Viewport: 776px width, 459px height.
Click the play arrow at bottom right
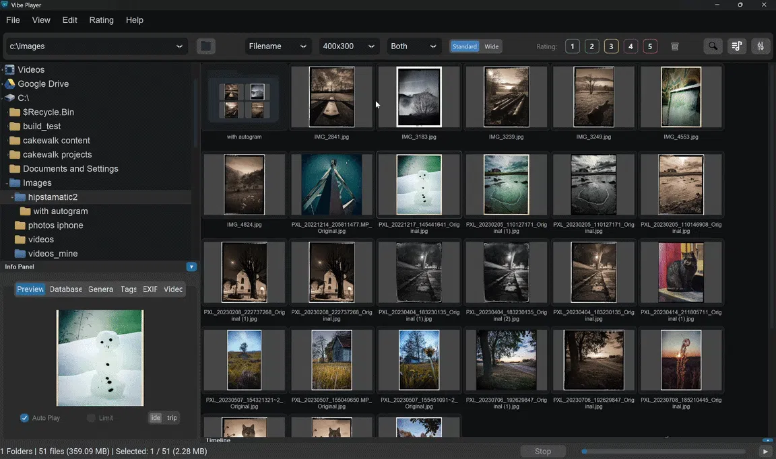coord(765,451)
